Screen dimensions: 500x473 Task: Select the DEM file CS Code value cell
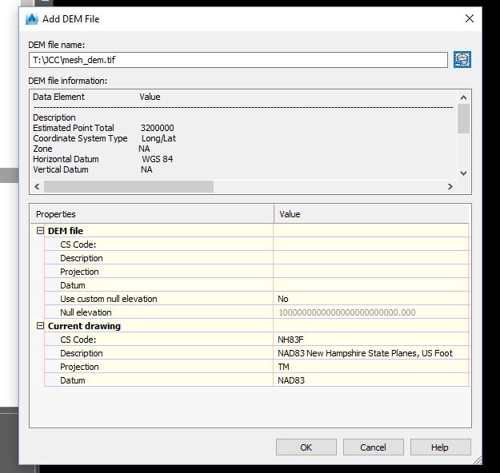coord(371,244)
